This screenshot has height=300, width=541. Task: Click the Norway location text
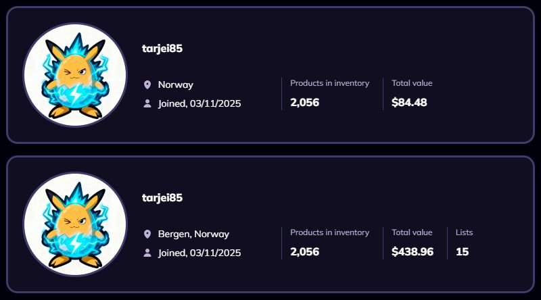pyautogui.click(x=176, y=85)
